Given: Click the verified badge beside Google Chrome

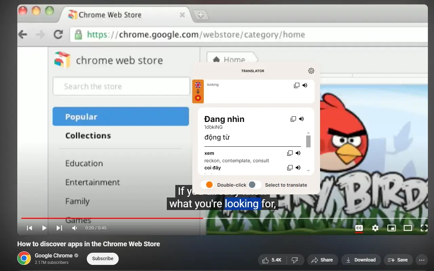Looking at the screenshot, I should click(x=76, y=255).
